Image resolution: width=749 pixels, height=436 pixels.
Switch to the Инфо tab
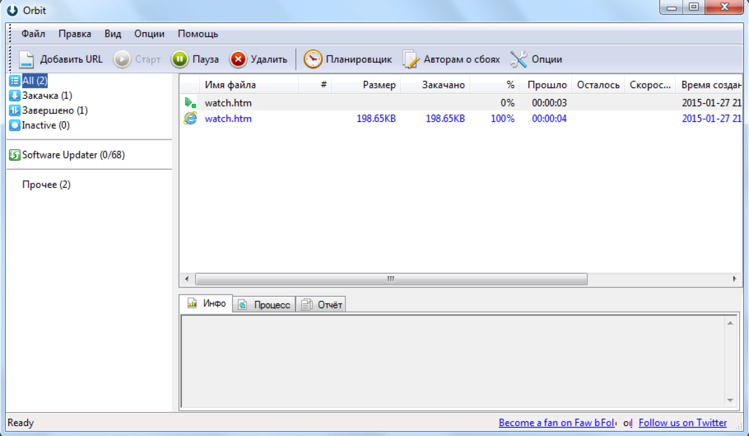(207, 303)
